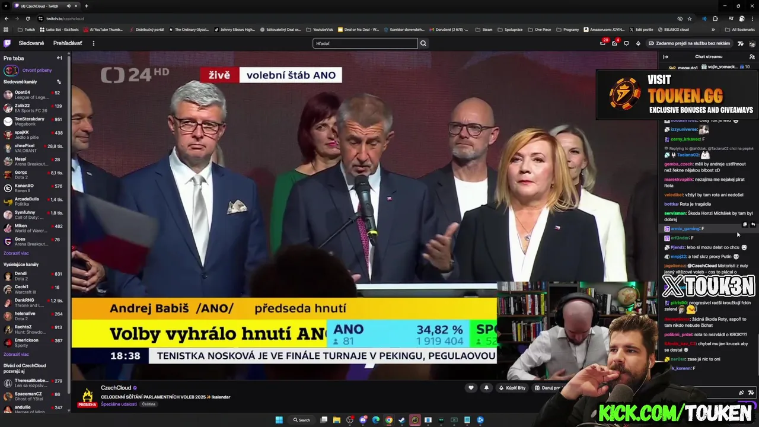Expand followed channels with Zobraziť viac

[16, 253]
